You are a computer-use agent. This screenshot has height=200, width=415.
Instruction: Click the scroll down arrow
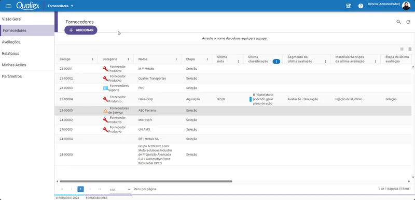point(413,177)
